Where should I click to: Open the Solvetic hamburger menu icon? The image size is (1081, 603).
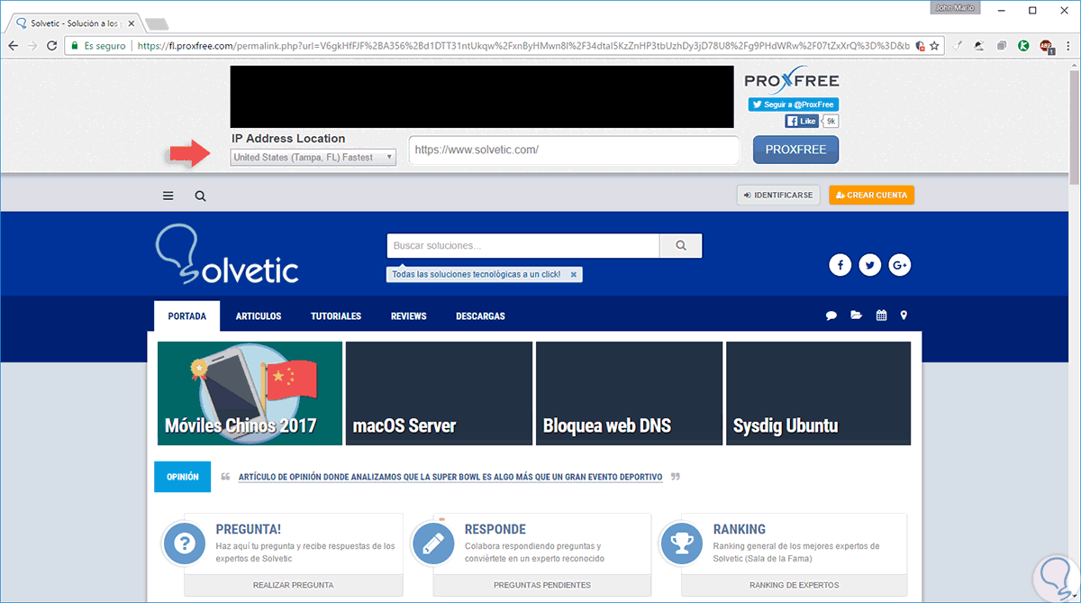[168, 196]
